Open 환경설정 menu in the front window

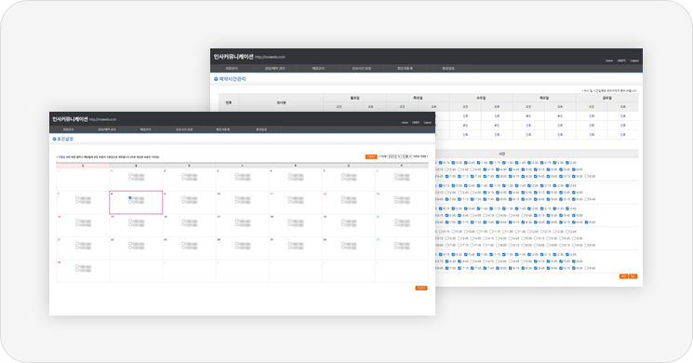pyautogui.click(x=261, y=129)
